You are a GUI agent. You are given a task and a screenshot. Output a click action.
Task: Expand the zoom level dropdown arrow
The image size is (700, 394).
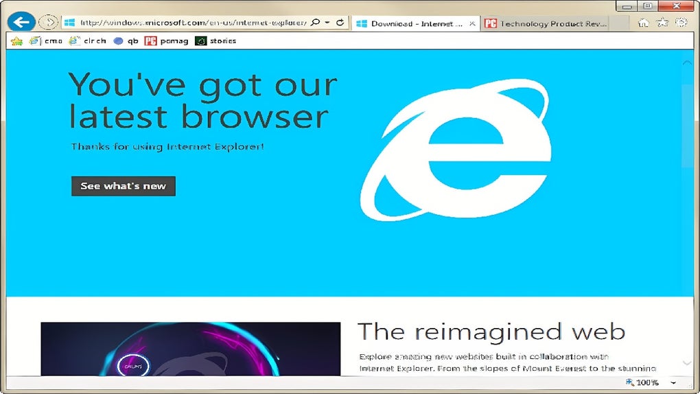click(x=673, y=383)
